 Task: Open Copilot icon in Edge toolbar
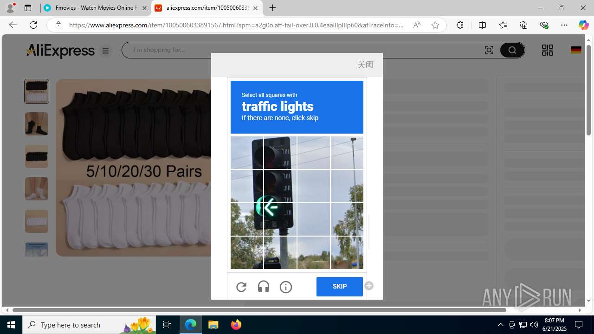click(x=583, y=25)
